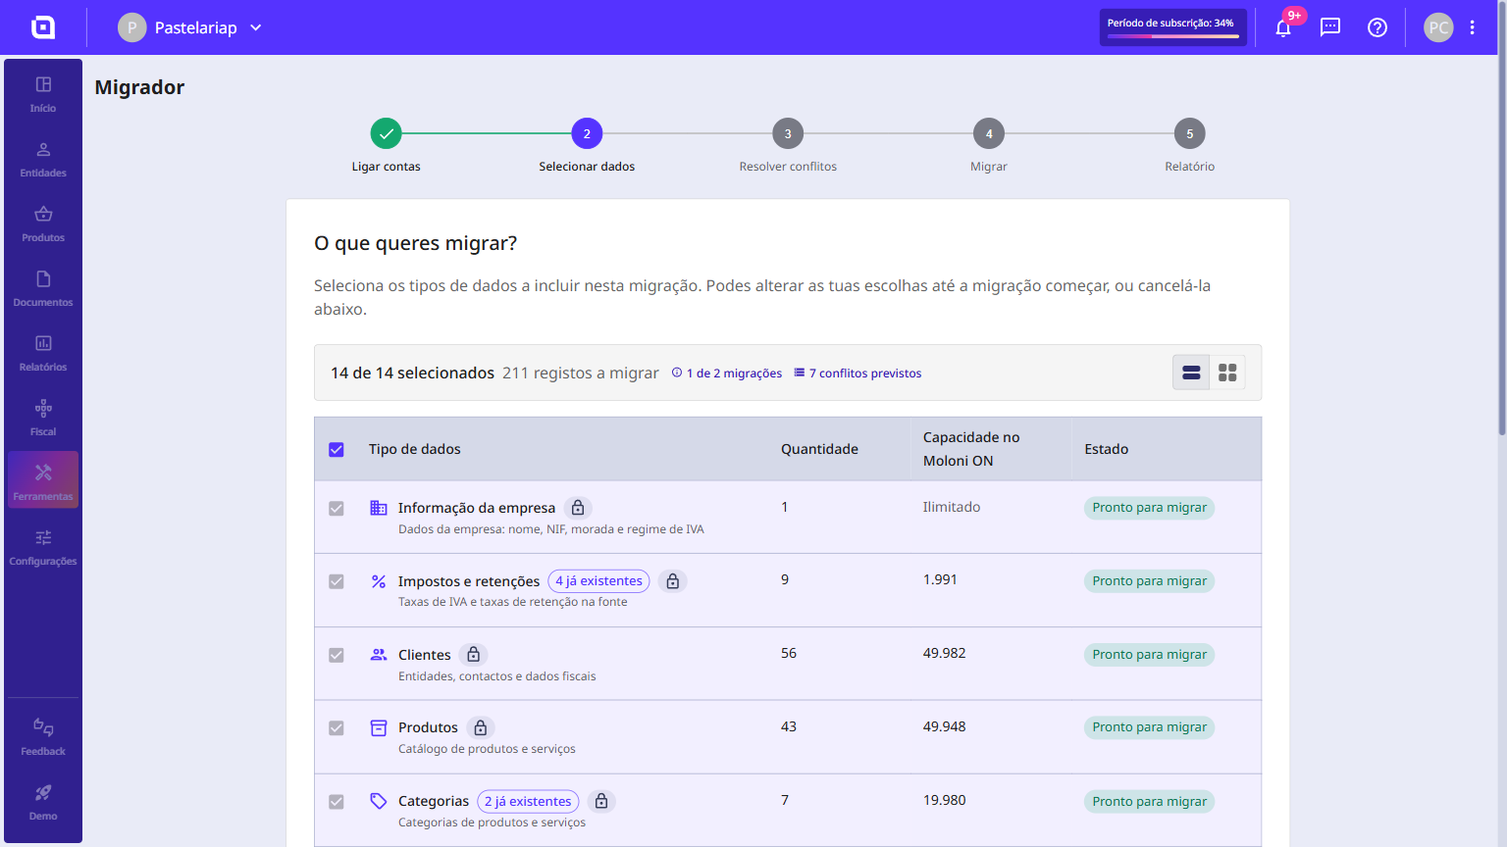Click the box icon for Produtos row

tap(379, 727)
